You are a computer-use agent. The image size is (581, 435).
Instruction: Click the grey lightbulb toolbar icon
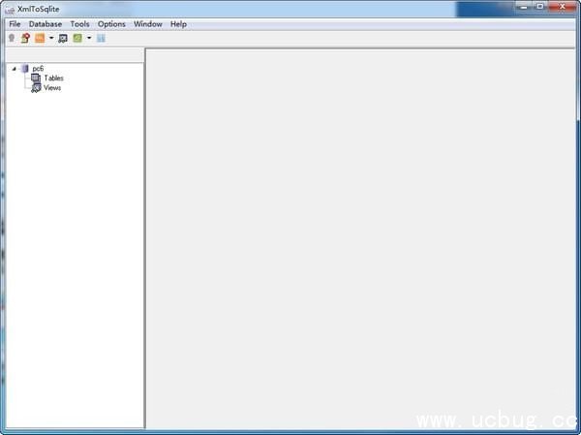(x=12, y=38)
